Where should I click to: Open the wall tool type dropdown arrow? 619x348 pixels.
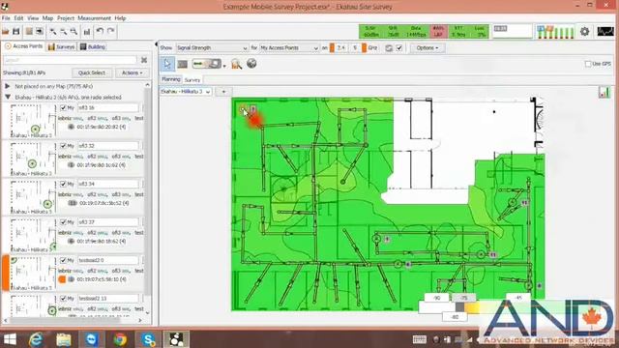click(x=224, y=66)
